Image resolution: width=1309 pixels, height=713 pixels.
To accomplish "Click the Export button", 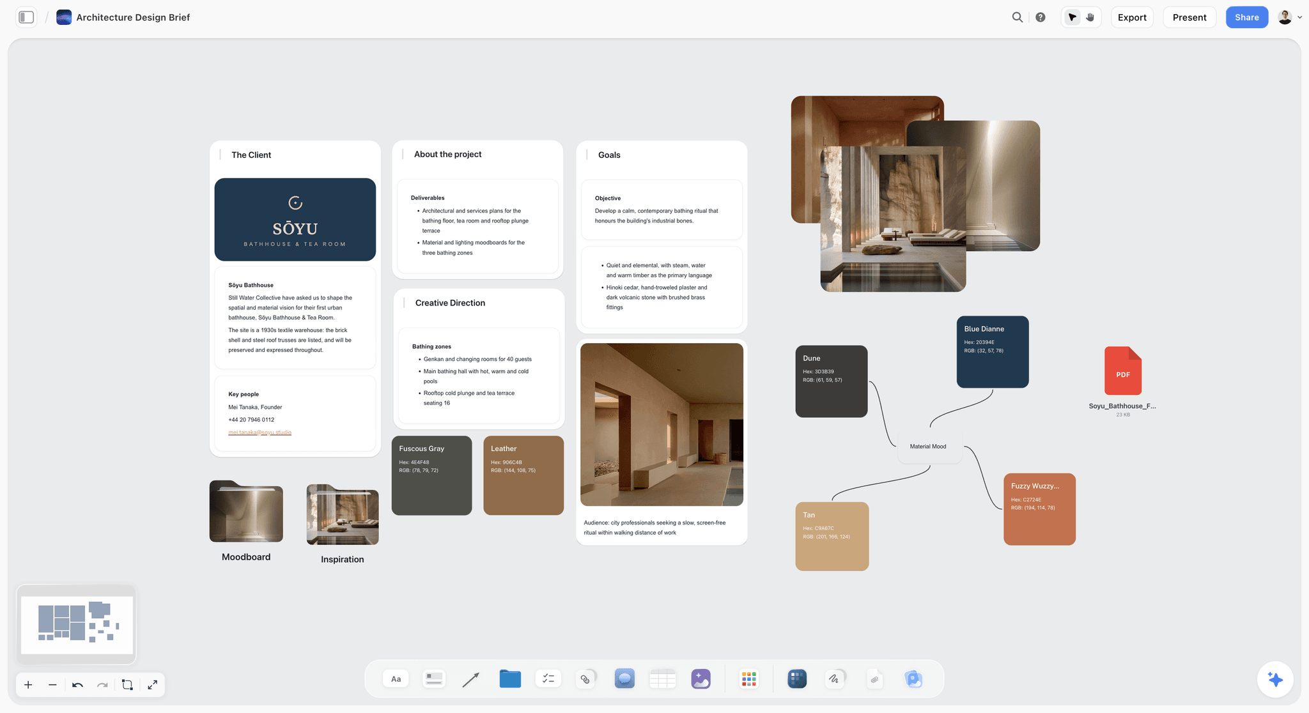I will tap(1132, 17).
